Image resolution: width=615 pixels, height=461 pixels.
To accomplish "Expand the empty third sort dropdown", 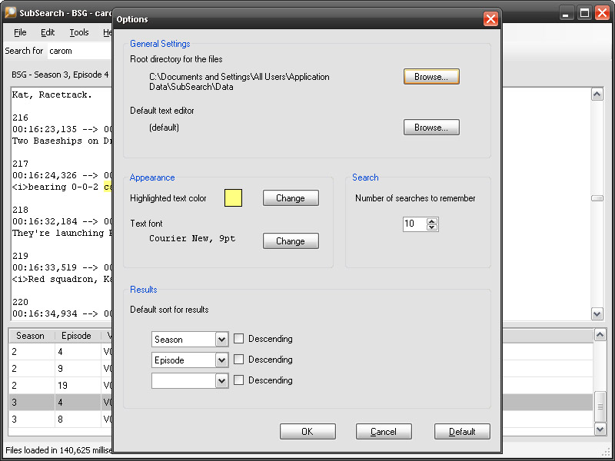I will click(x=222, y=380).
